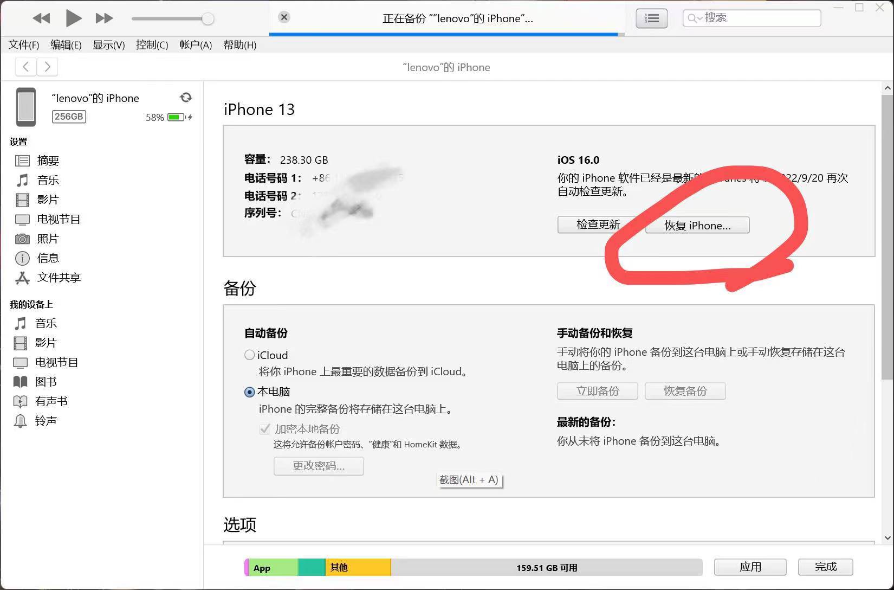Click the teal segment of storage bar
This screenshot has height=590, width=894.
[x=312, y=568]
